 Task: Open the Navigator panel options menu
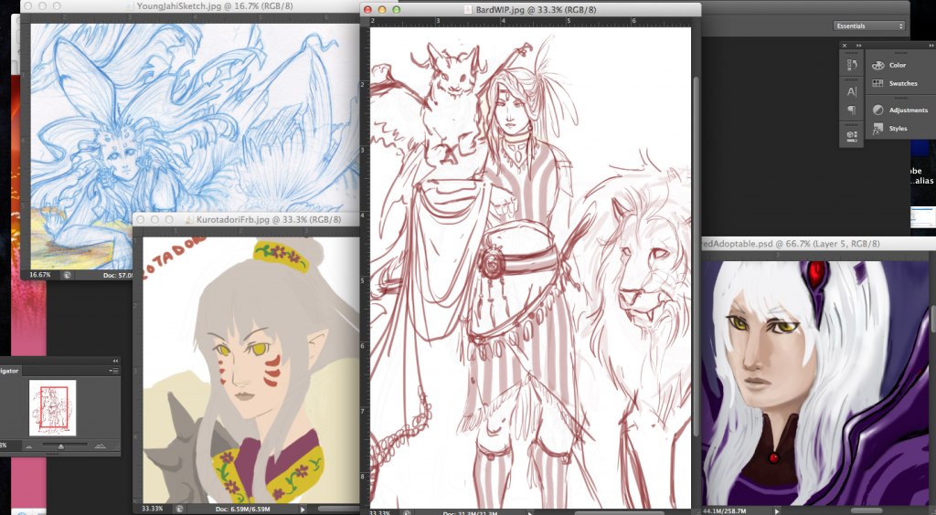click(x=115, y=371)
